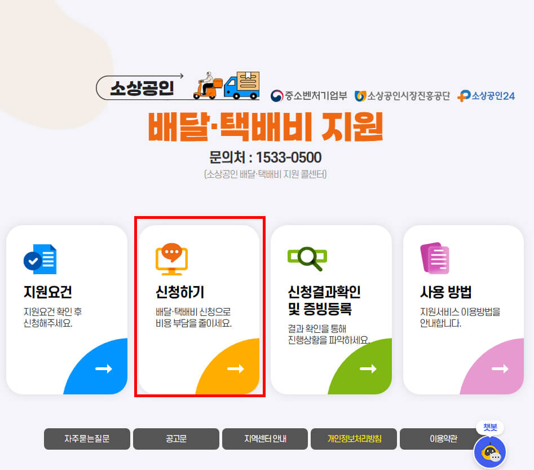Click the white arrow on the orange 신청하기 corner
This screenshot has width=534, height=470.
(236, 368)
